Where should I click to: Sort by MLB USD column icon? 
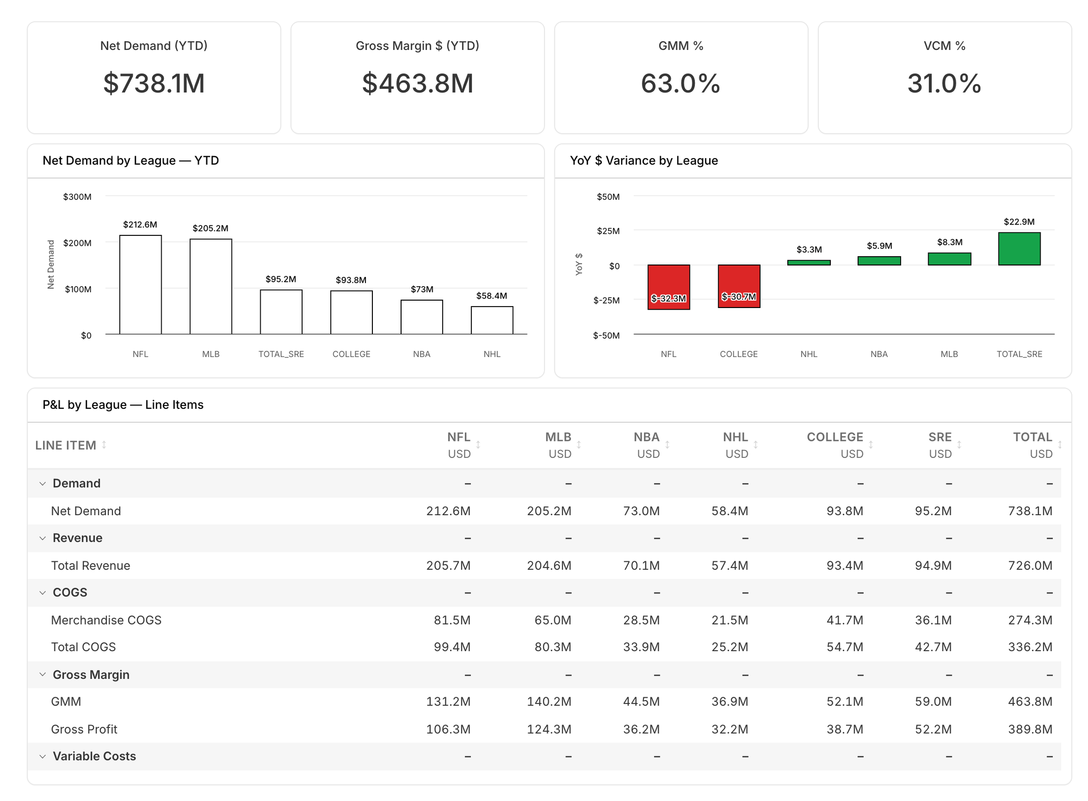[579, 445]
